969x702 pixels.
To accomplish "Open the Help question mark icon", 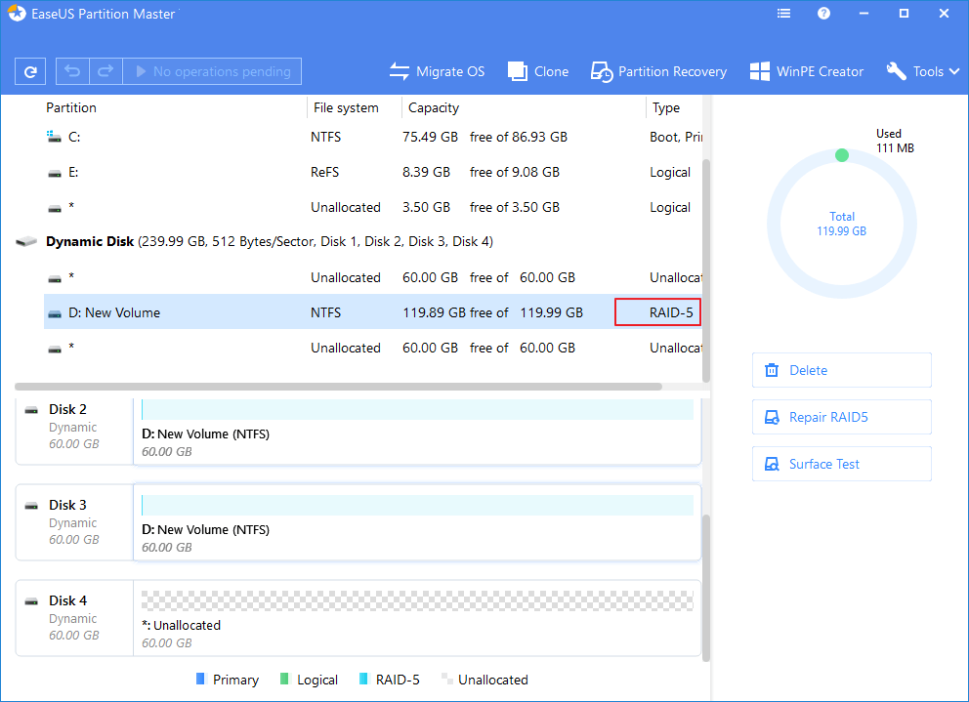I will [823, 13].
